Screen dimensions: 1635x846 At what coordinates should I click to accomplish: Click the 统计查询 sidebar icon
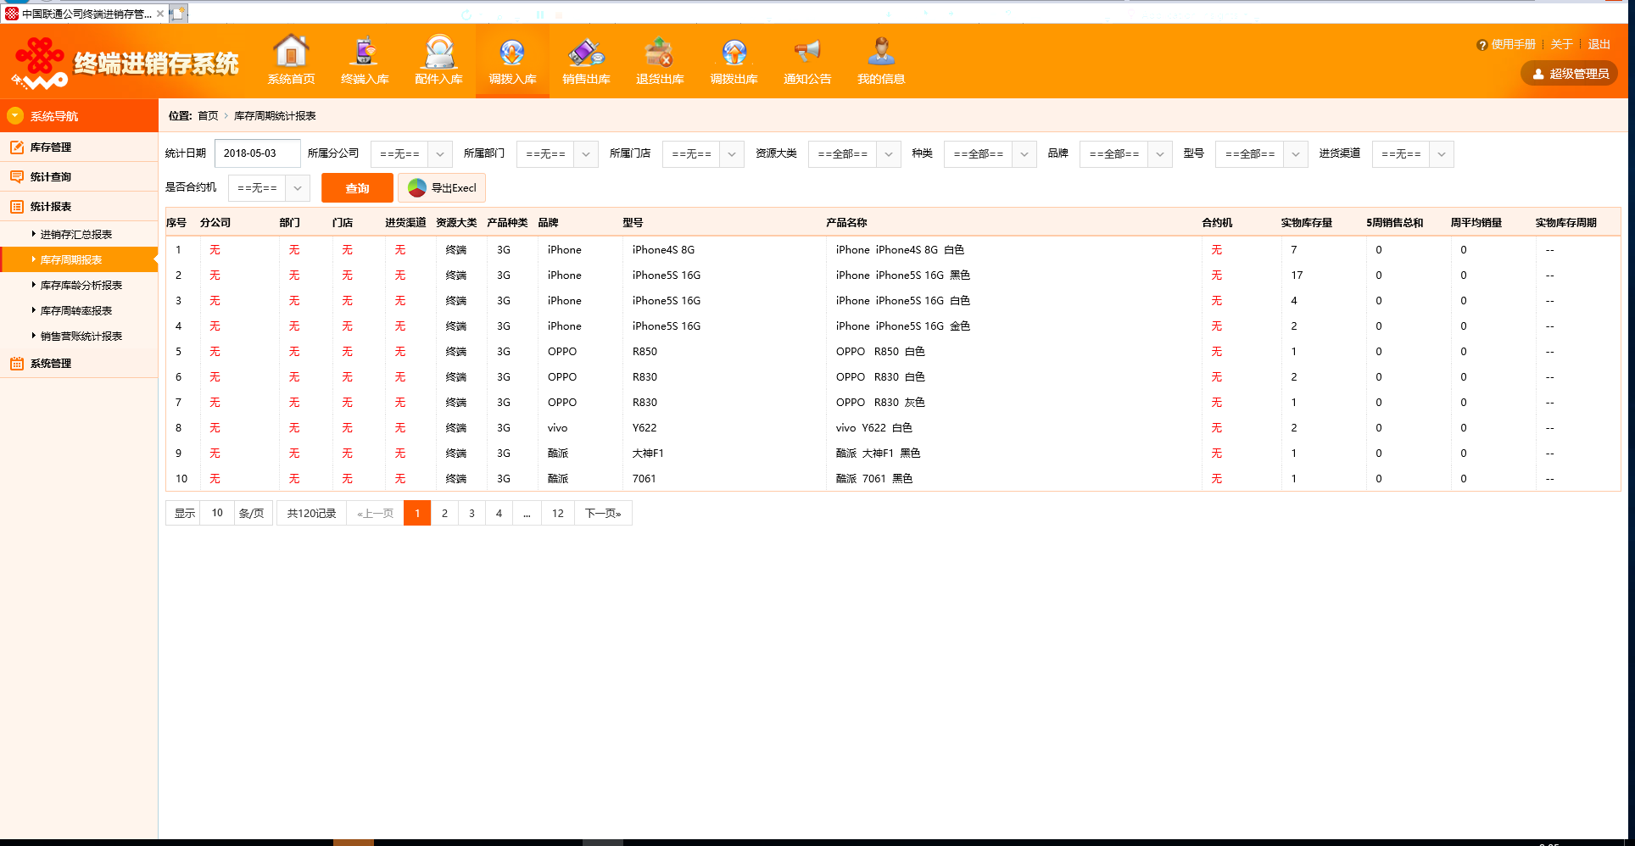pyautogui.click(x=17, y=176)
